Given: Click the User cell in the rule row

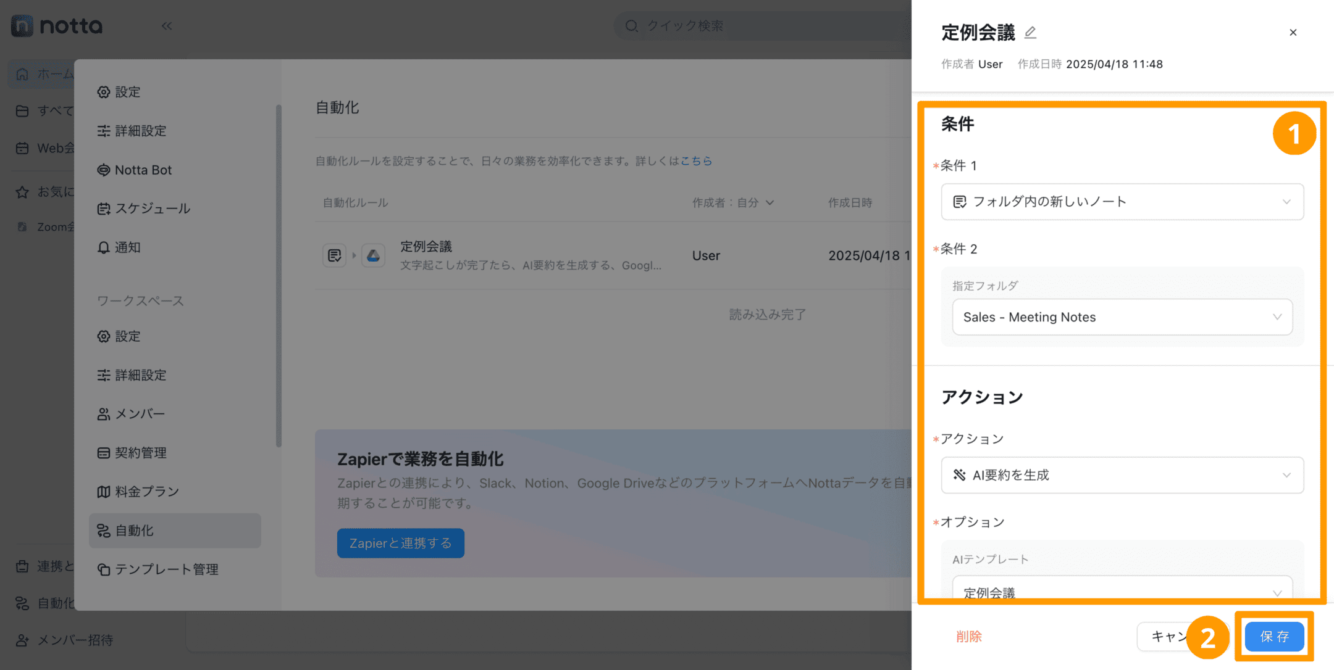Looking at the screenshot, I should (706, 255).
